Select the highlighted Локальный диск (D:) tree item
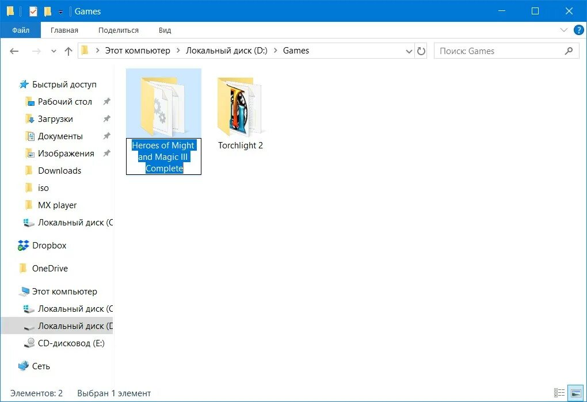This screenshot has height=402, width=587. (57, 326)
